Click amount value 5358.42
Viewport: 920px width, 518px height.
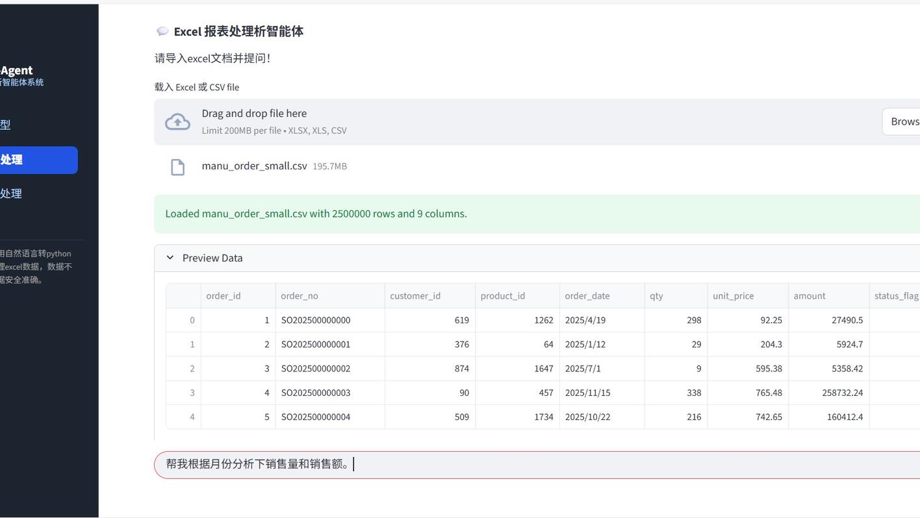[828, 369]
